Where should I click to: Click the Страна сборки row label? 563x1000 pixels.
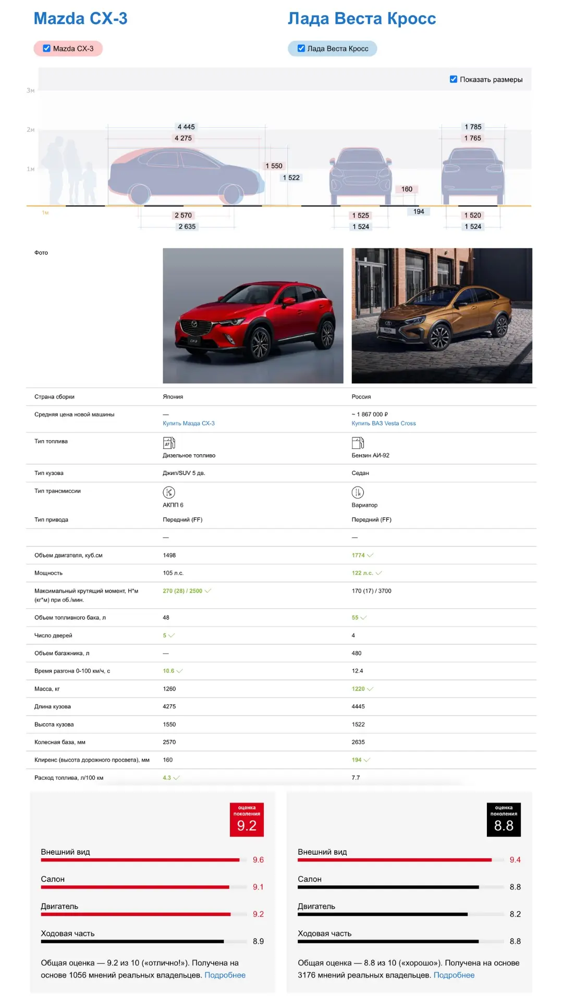coord(54,397)
